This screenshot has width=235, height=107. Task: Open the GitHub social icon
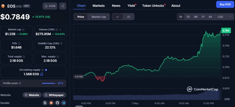[57, 103]
